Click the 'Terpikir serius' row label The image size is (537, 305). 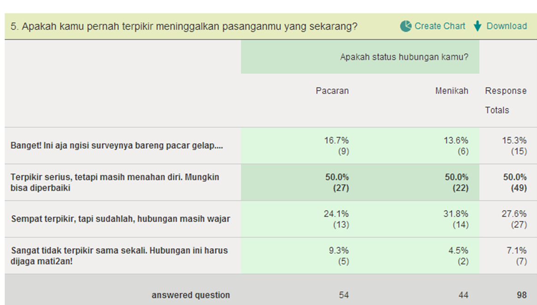click(x=115, y=182)
